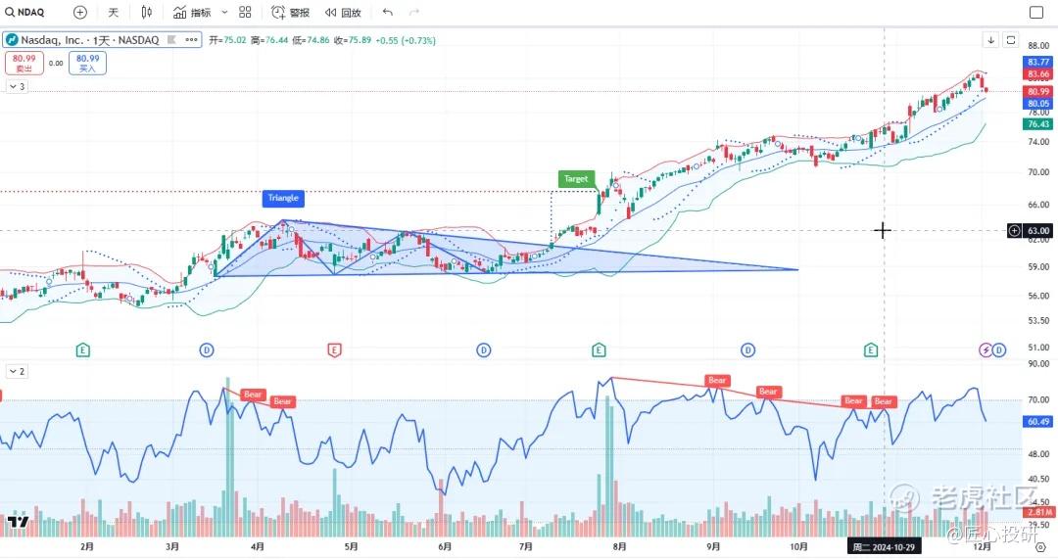The image size is (1058, 559).
Task: Select the Triangle pattern label
Action: tap(283, 198)
